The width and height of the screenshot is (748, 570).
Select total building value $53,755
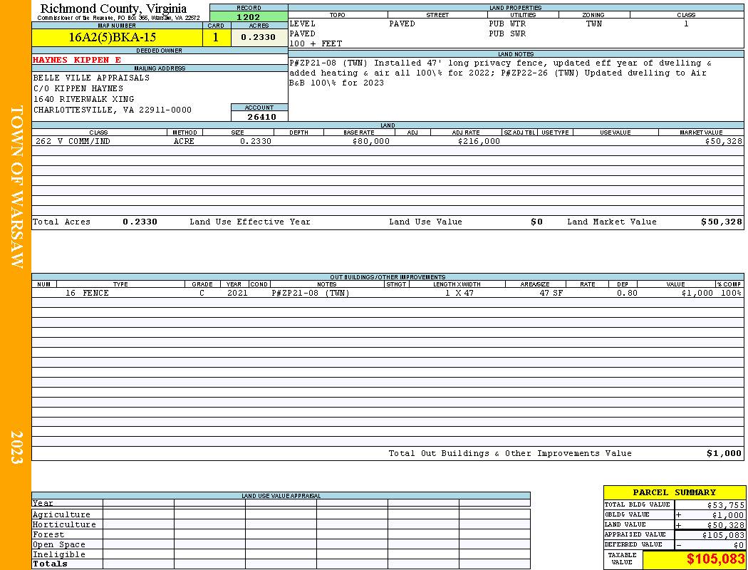(725, 505)
